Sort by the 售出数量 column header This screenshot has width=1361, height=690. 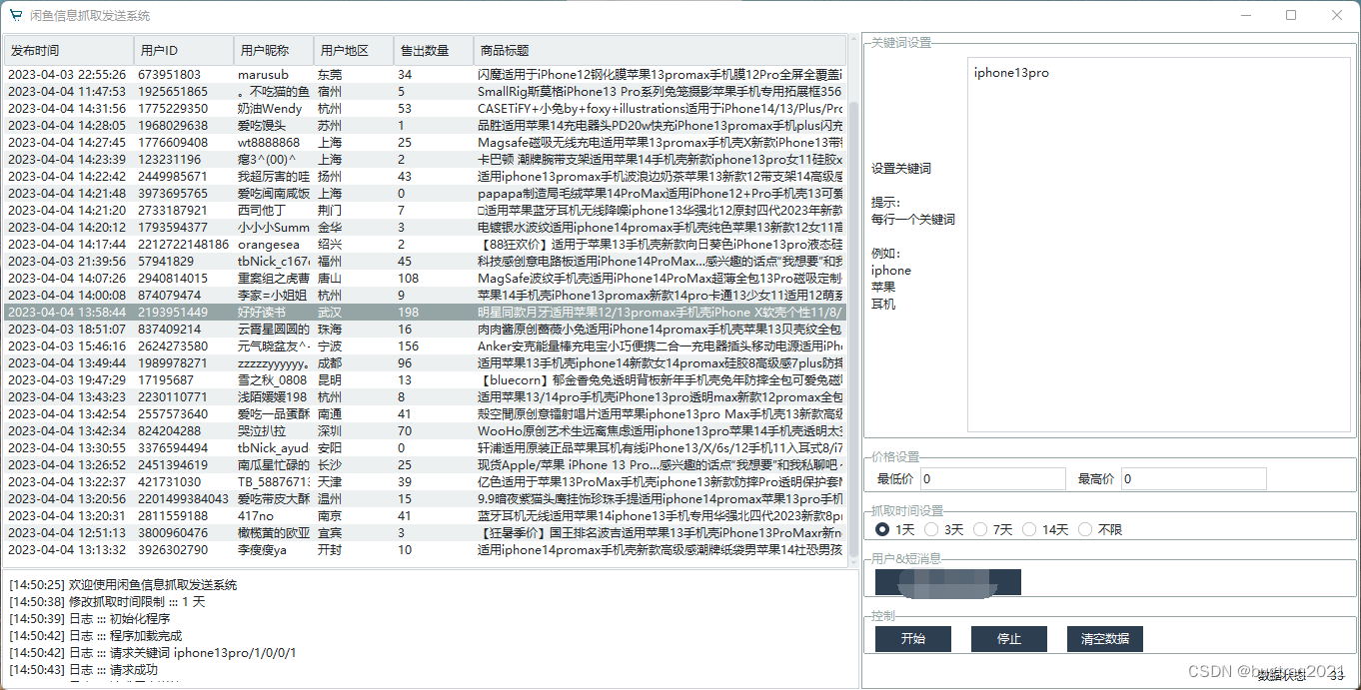(434, 51)
